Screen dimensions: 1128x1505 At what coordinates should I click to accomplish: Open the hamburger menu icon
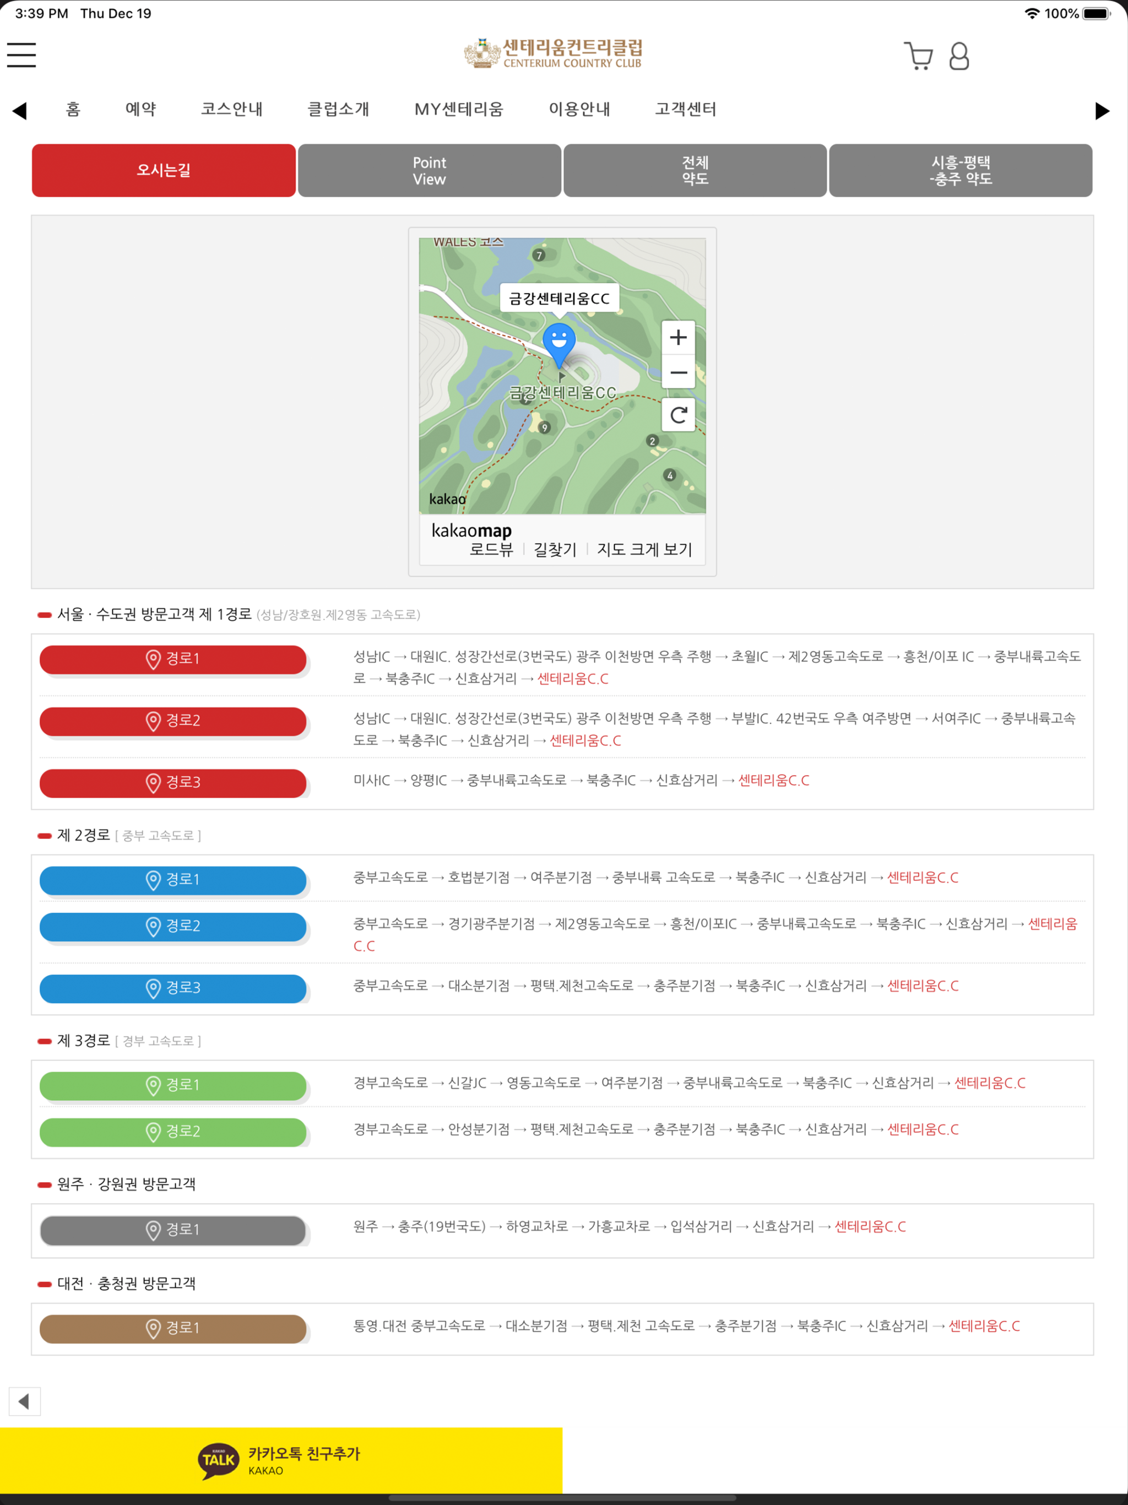pos(21,55)
